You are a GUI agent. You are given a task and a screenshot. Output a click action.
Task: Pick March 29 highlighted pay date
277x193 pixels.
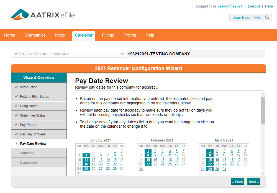pyautogui.click(x=210, y=169)
